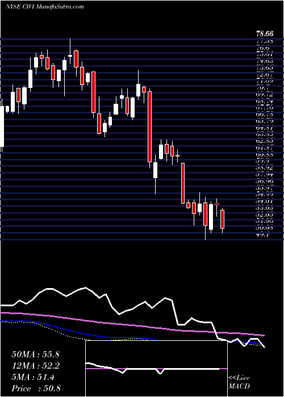Click the 50.08 price axis label

pos(264,228)
